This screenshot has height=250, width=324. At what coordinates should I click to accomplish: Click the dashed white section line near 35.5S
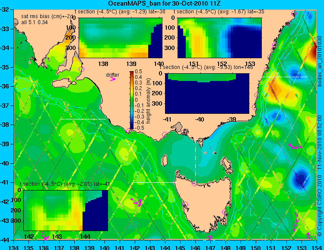285,77
